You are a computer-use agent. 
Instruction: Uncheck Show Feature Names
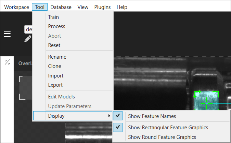[x=152, y=116]
